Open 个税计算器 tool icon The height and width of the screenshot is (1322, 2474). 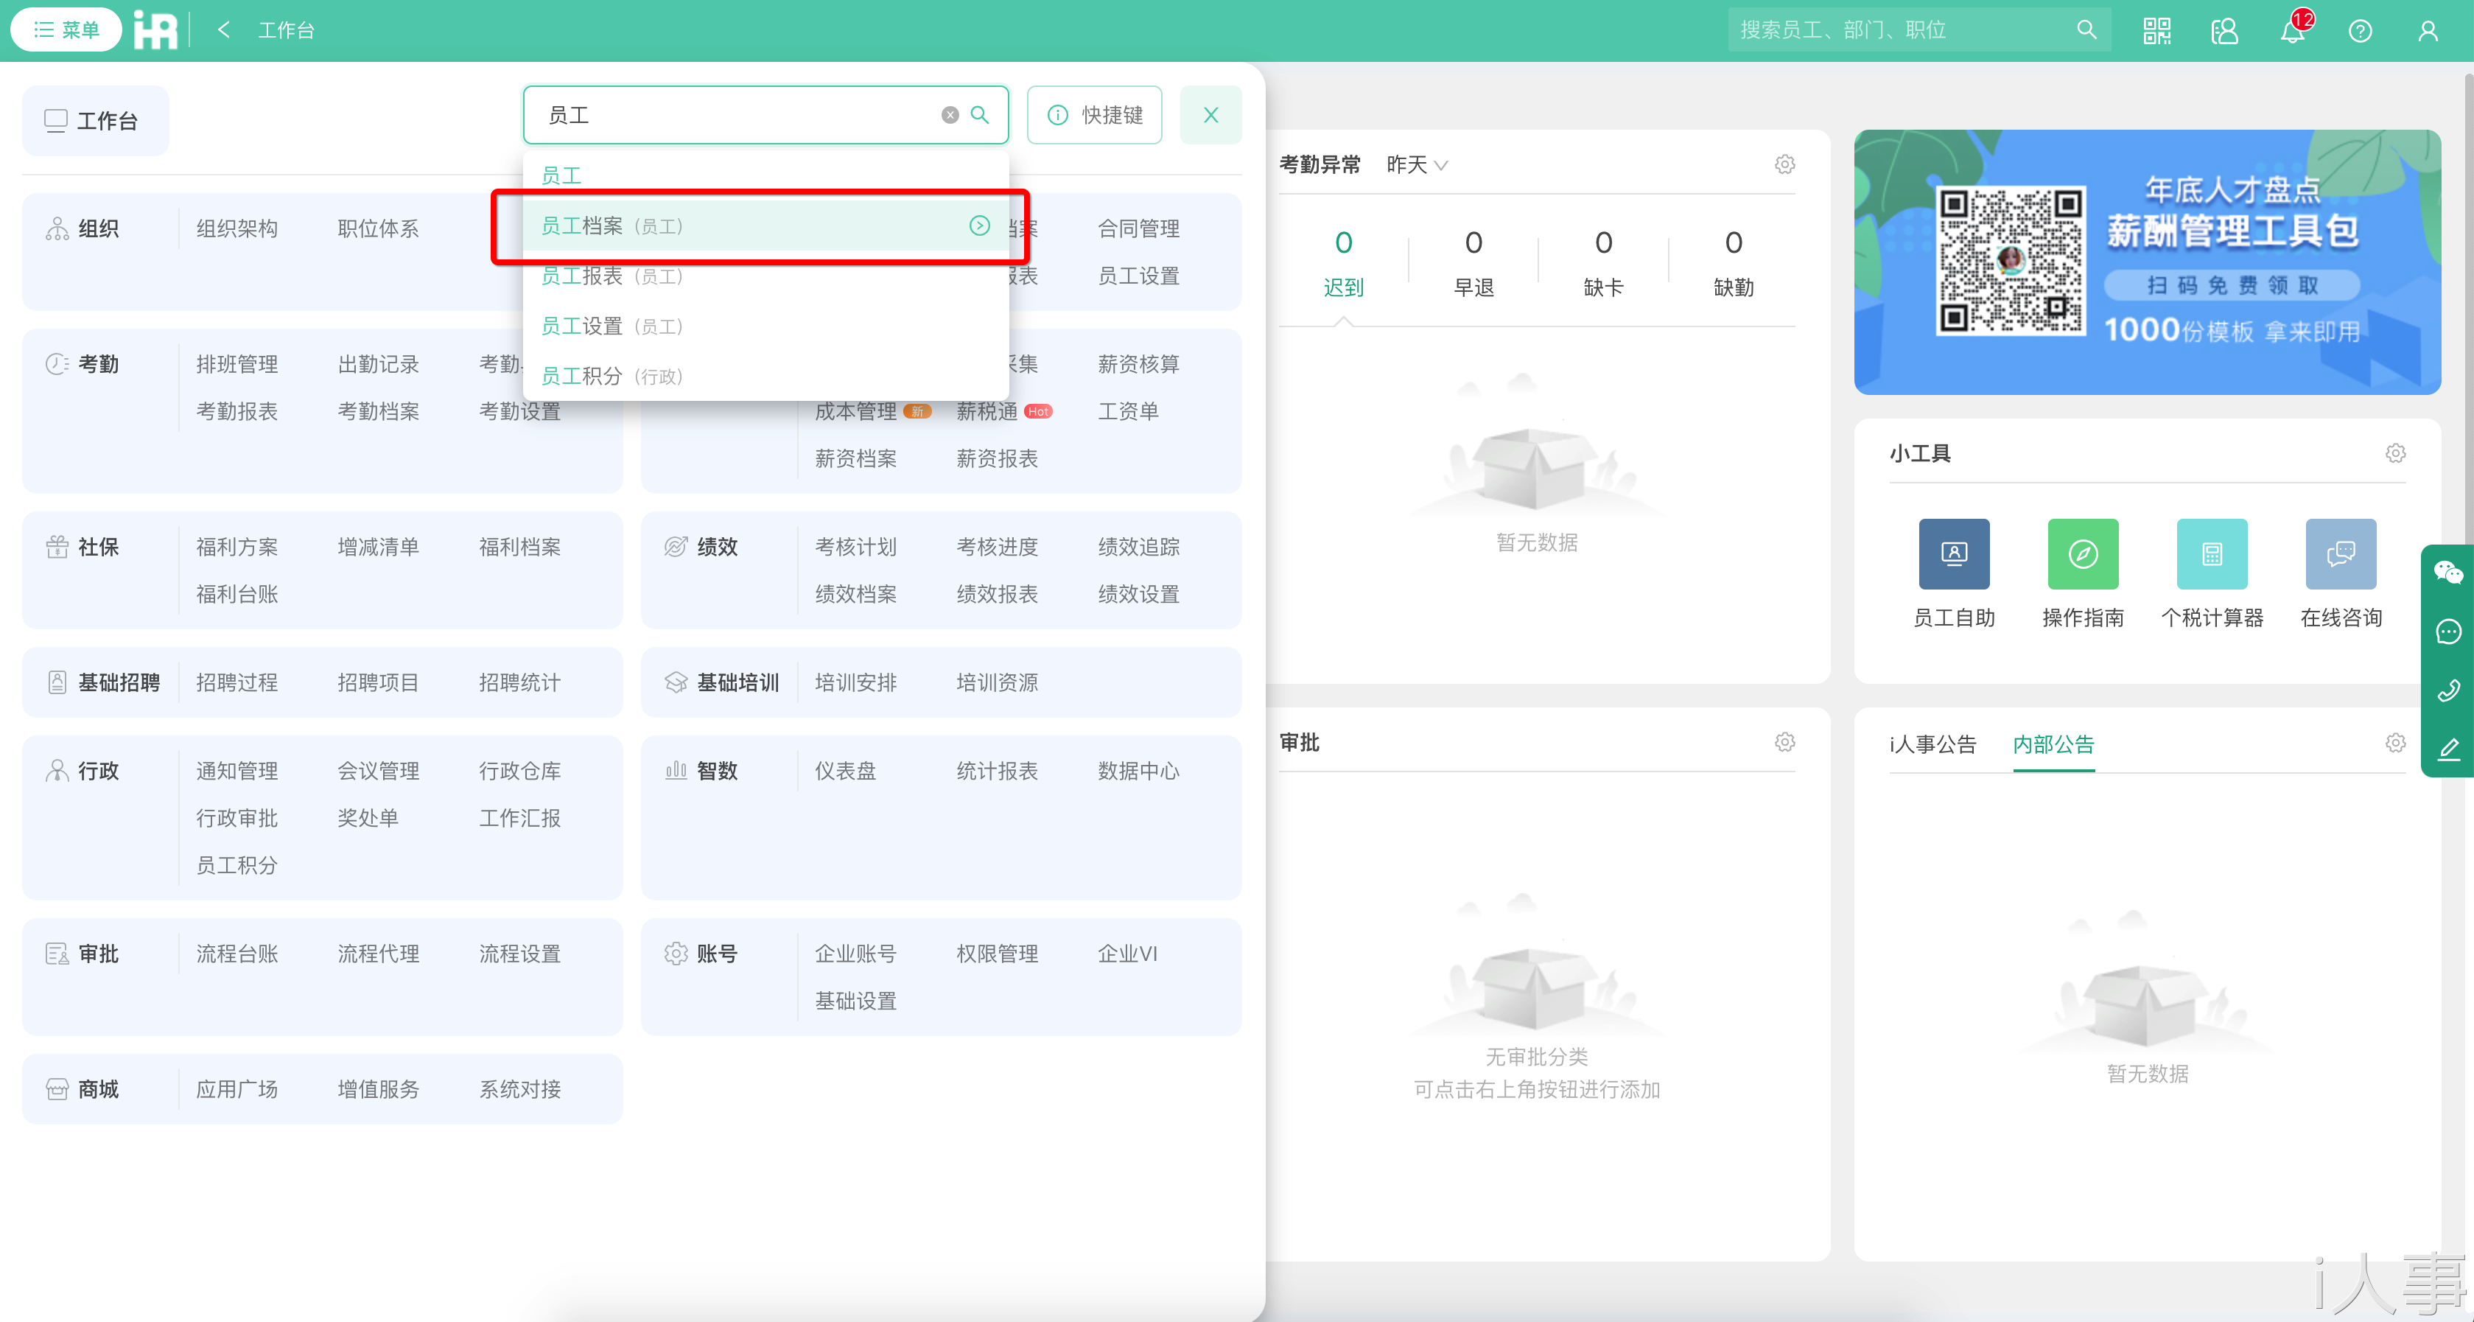(x=2212, y=553)
